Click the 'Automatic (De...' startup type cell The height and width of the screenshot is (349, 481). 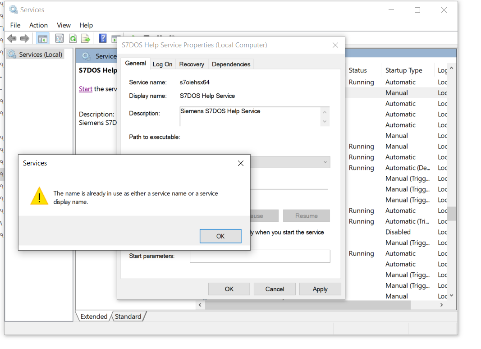pos(408,168)
